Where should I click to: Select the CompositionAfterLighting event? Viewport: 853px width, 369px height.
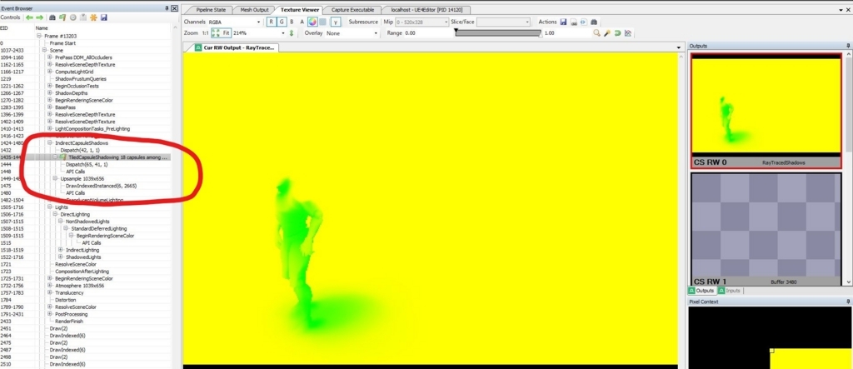point(82,271)
